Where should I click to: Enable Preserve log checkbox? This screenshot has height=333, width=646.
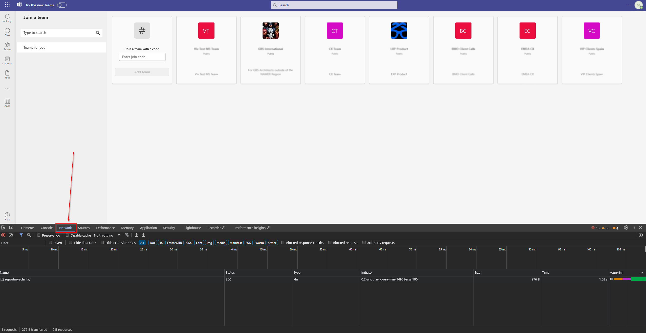click(x=39, y=235)
